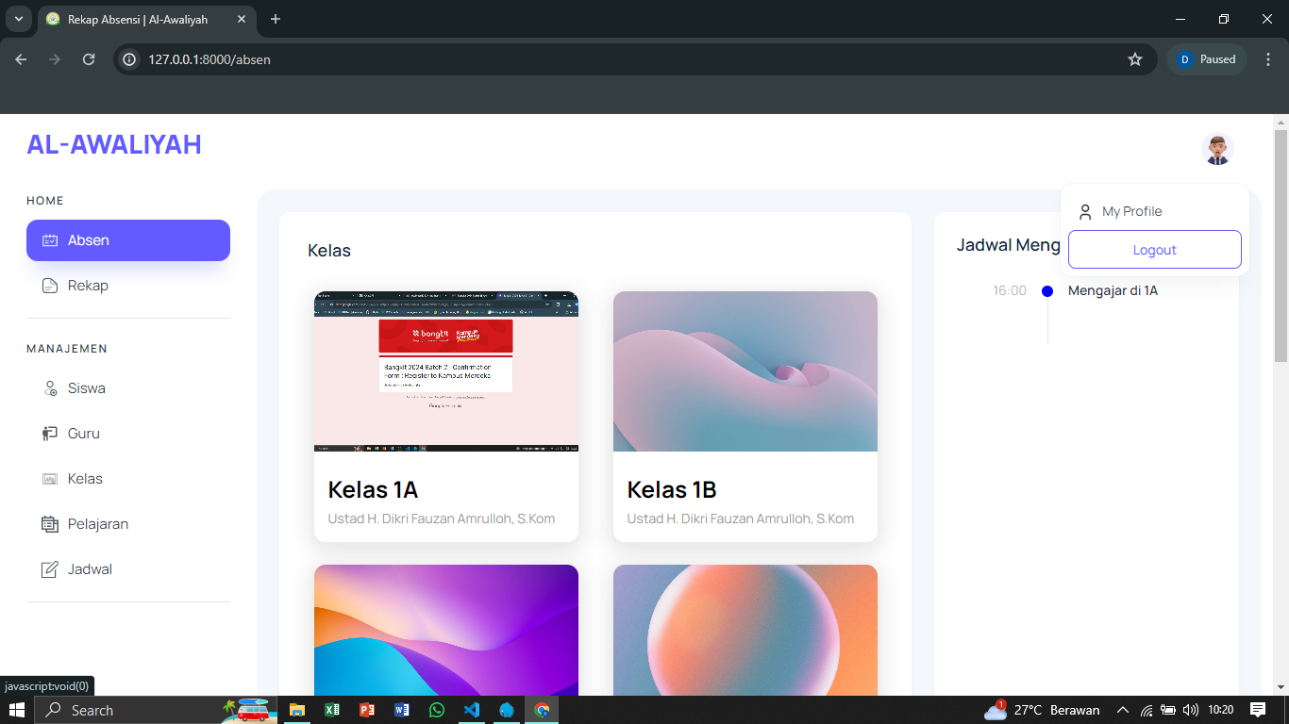Click the Kelas icon in sidebar
Screen dimensions: 1289x724
(x=50, y=479)
